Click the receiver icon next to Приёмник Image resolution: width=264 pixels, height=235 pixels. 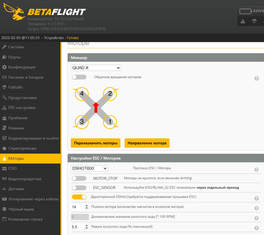(4, 118)
